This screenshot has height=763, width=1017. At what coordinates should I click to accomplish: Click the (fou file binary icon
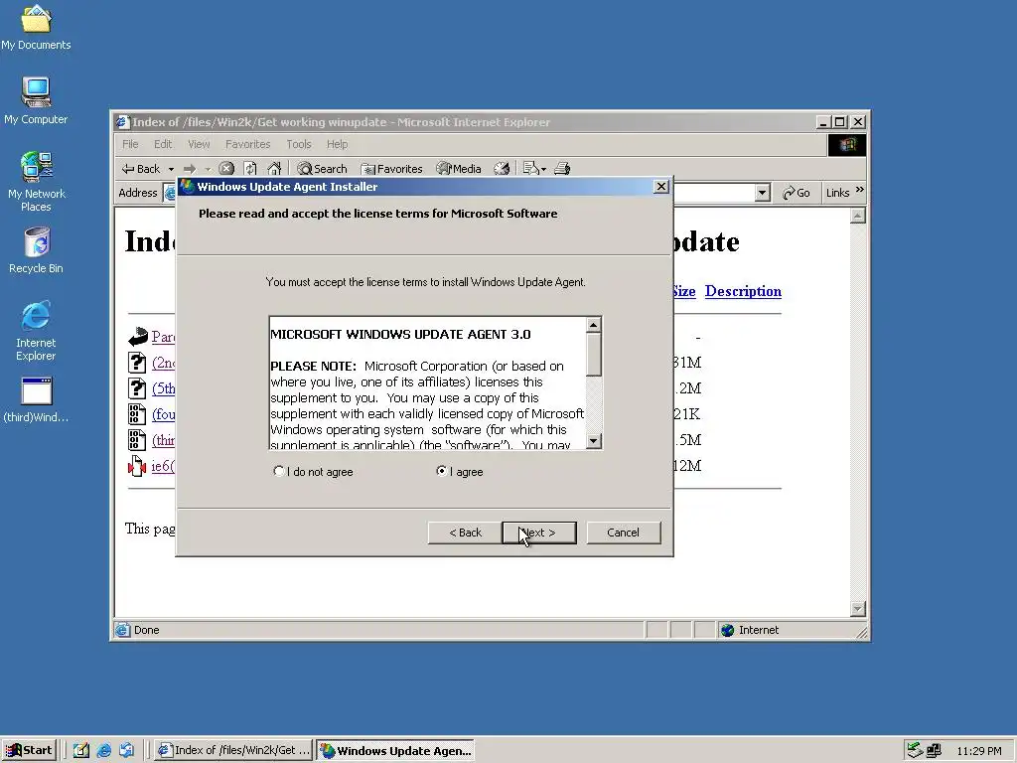tap(137, 414)
